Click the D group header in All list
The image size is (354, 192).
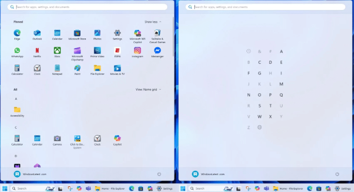pos(16,156)
